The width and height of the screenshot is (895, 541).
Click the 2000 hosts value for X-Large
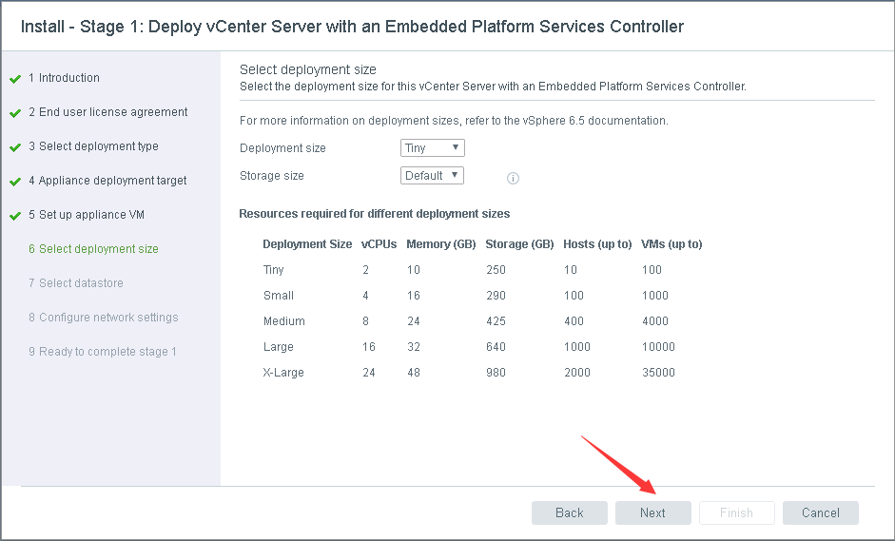pos(577,373)
